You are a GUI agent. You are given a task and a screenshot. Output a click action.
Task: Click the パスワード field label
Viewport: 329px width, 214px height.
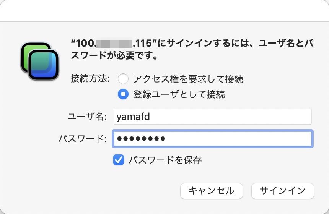(83, 139)
